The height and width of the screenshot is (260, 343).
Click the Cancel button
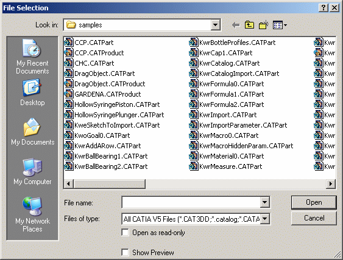[x=314, y=218]
